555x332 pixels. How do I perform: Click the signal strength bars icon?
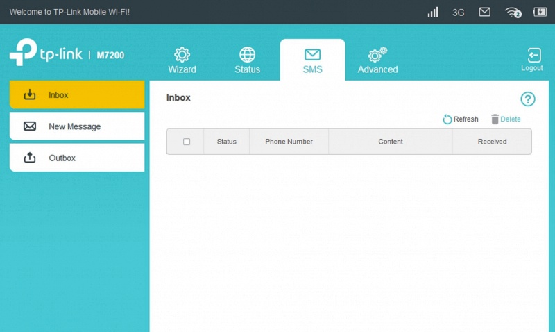pyautogui.click(x=433, y=12)
